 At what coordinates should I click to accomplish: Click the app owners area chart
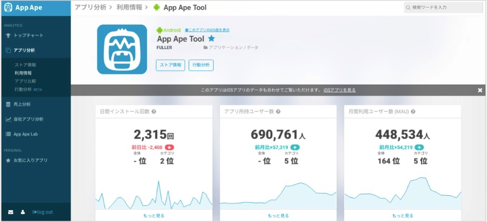coord(278,196)
